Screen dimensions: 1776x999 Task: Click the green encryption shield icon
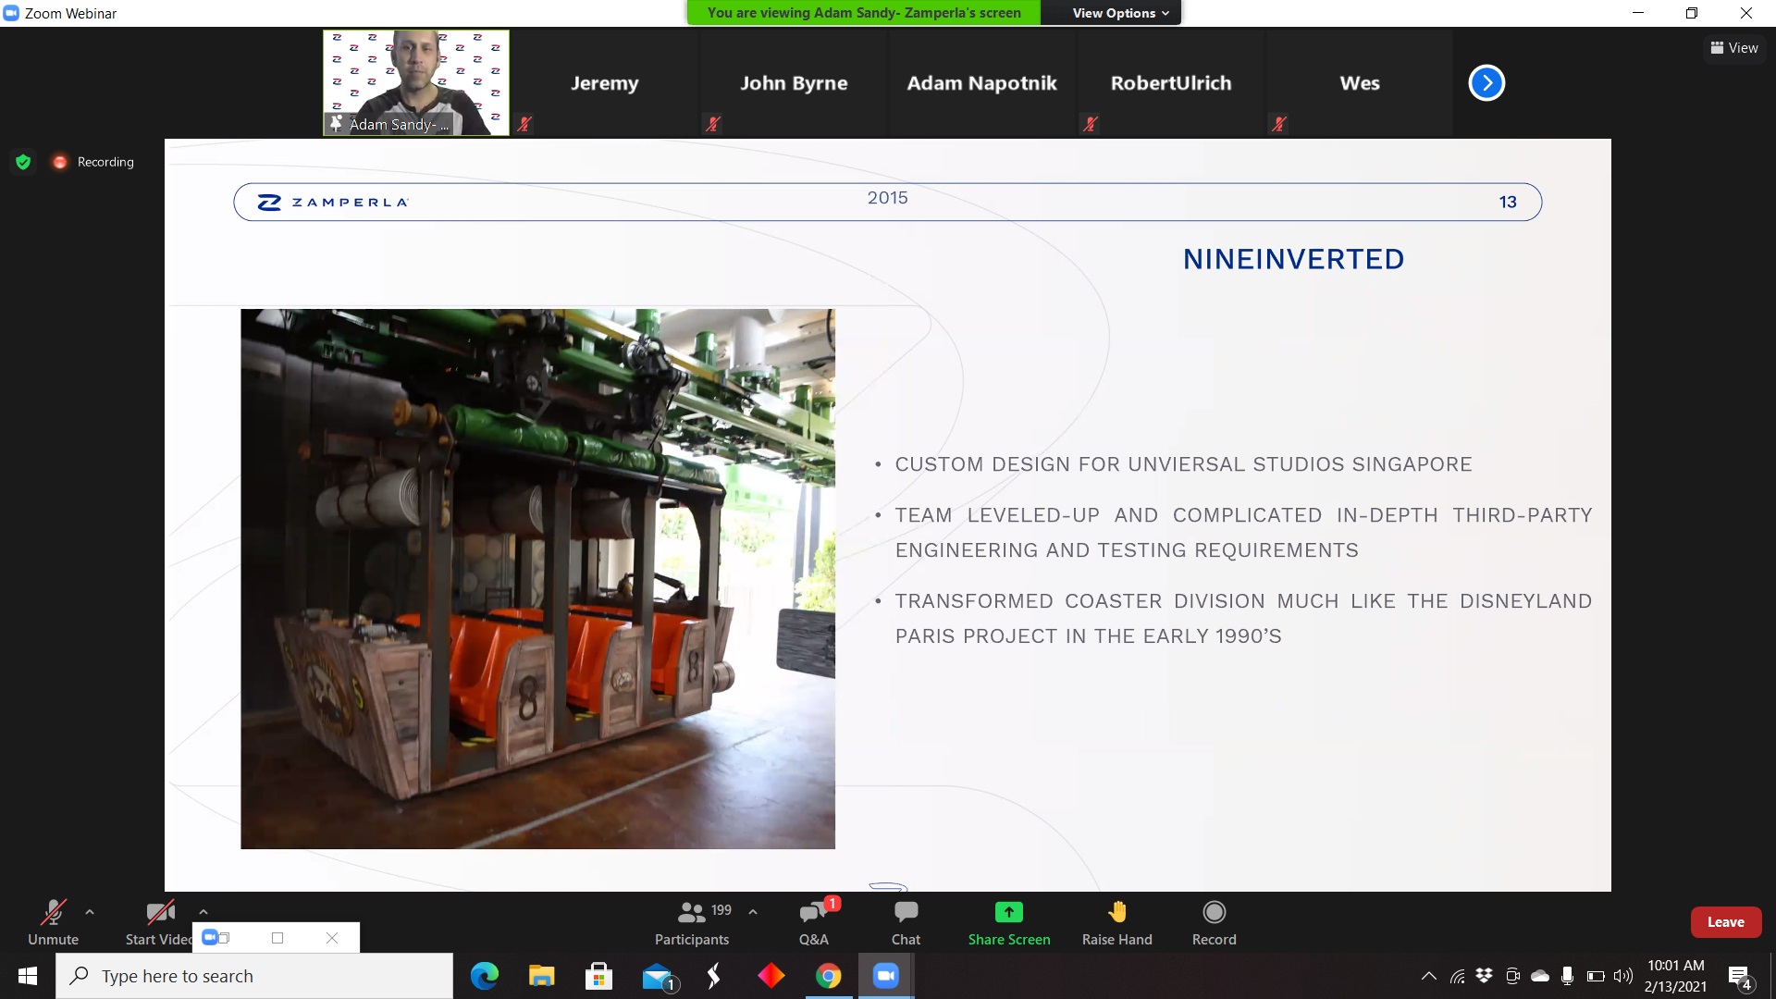click(23, 162)
